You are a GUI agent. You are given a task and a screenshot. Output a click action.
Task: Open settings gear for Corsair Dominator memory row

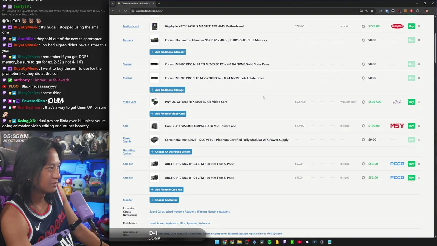tap(363, 40)
